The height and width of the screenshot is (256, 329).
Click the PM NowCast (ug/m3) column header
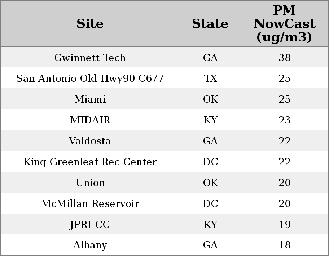[x=284, y=24]
